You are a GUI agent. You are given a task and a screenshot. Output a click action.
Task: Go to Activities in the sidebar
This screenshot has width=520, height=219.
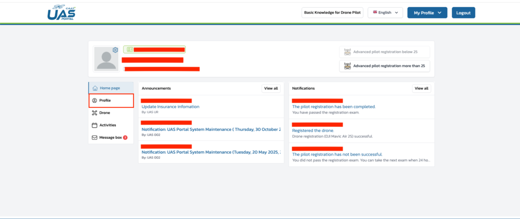click(x=108, y=125)
